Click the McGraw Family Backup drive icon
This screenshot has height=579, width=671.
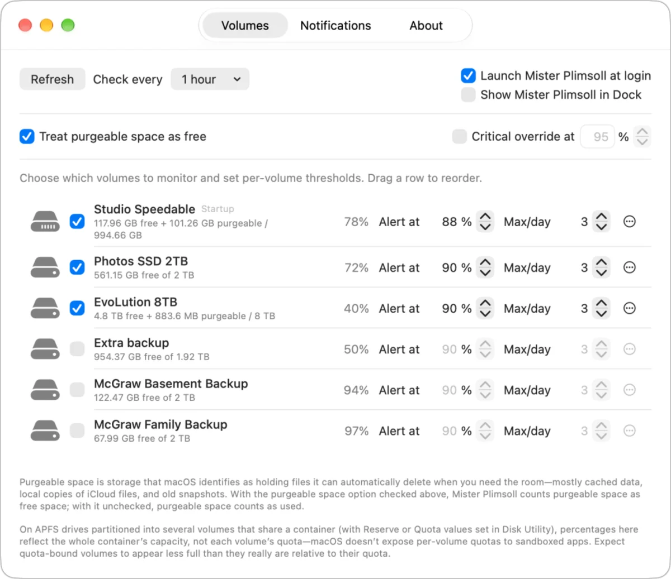coord(45,430)
